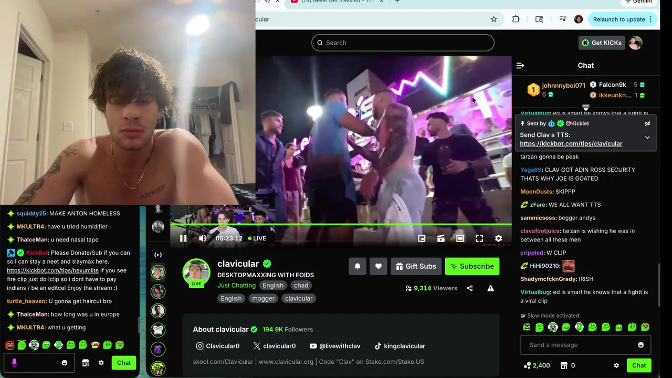This screenshot has width=672, height=378.
Task: Open Just Chatting category link
Action: tap(236, 285)
